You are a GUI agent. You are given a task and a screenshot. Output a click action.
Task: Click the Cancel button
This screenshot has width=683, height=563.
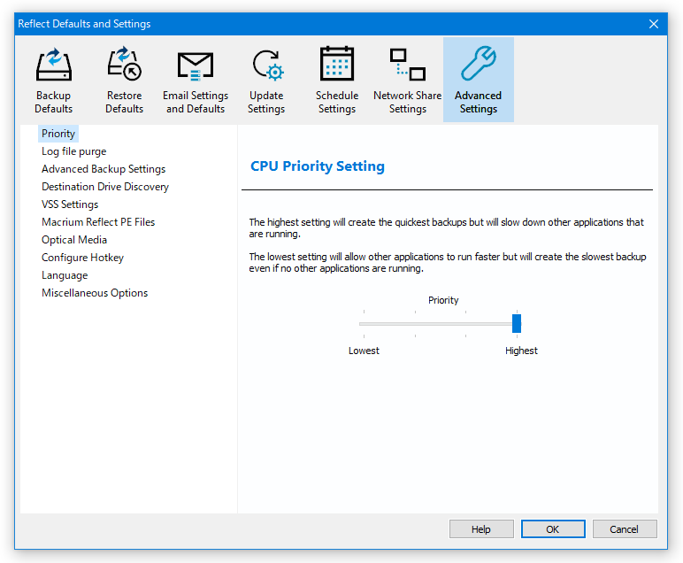point(625,529)
